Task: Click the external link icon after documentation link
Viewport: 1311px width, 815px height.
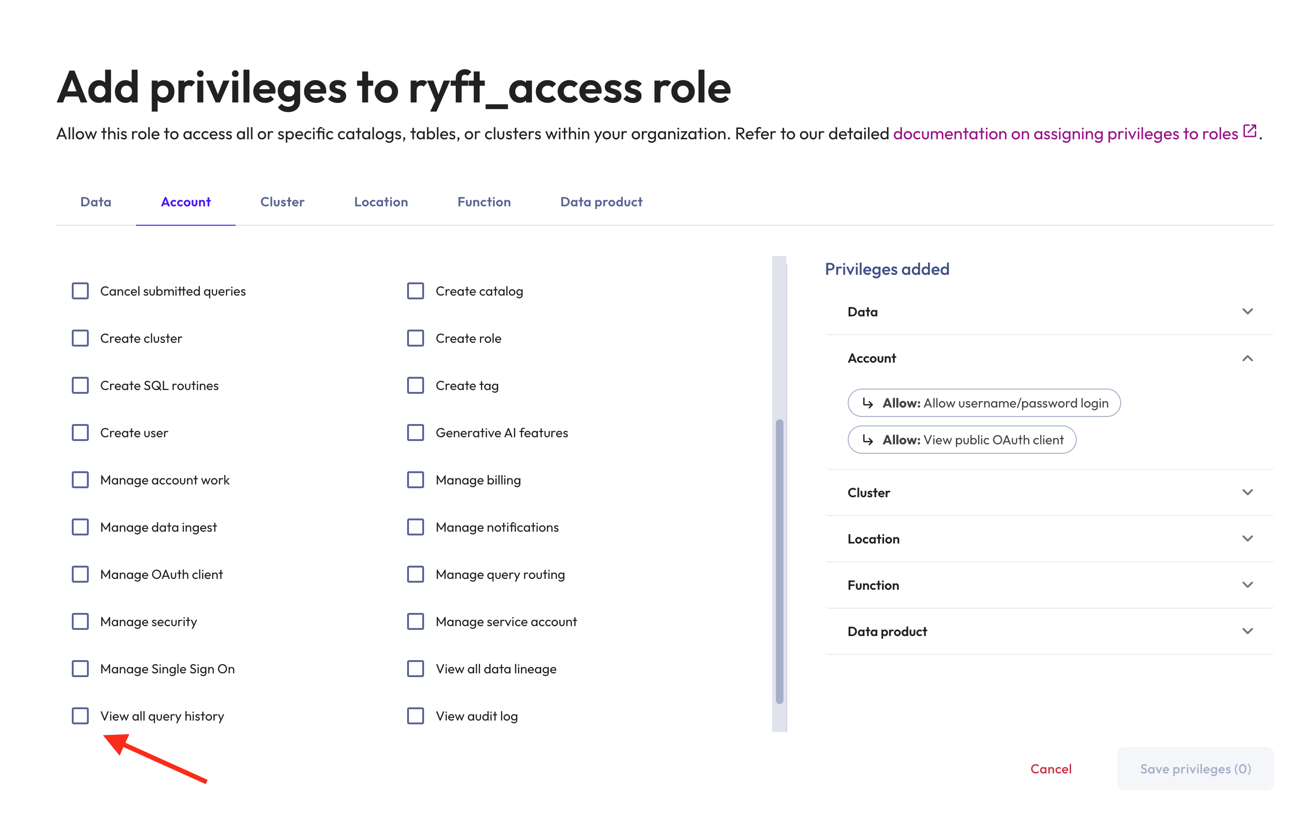Action: click(1249, 131)
